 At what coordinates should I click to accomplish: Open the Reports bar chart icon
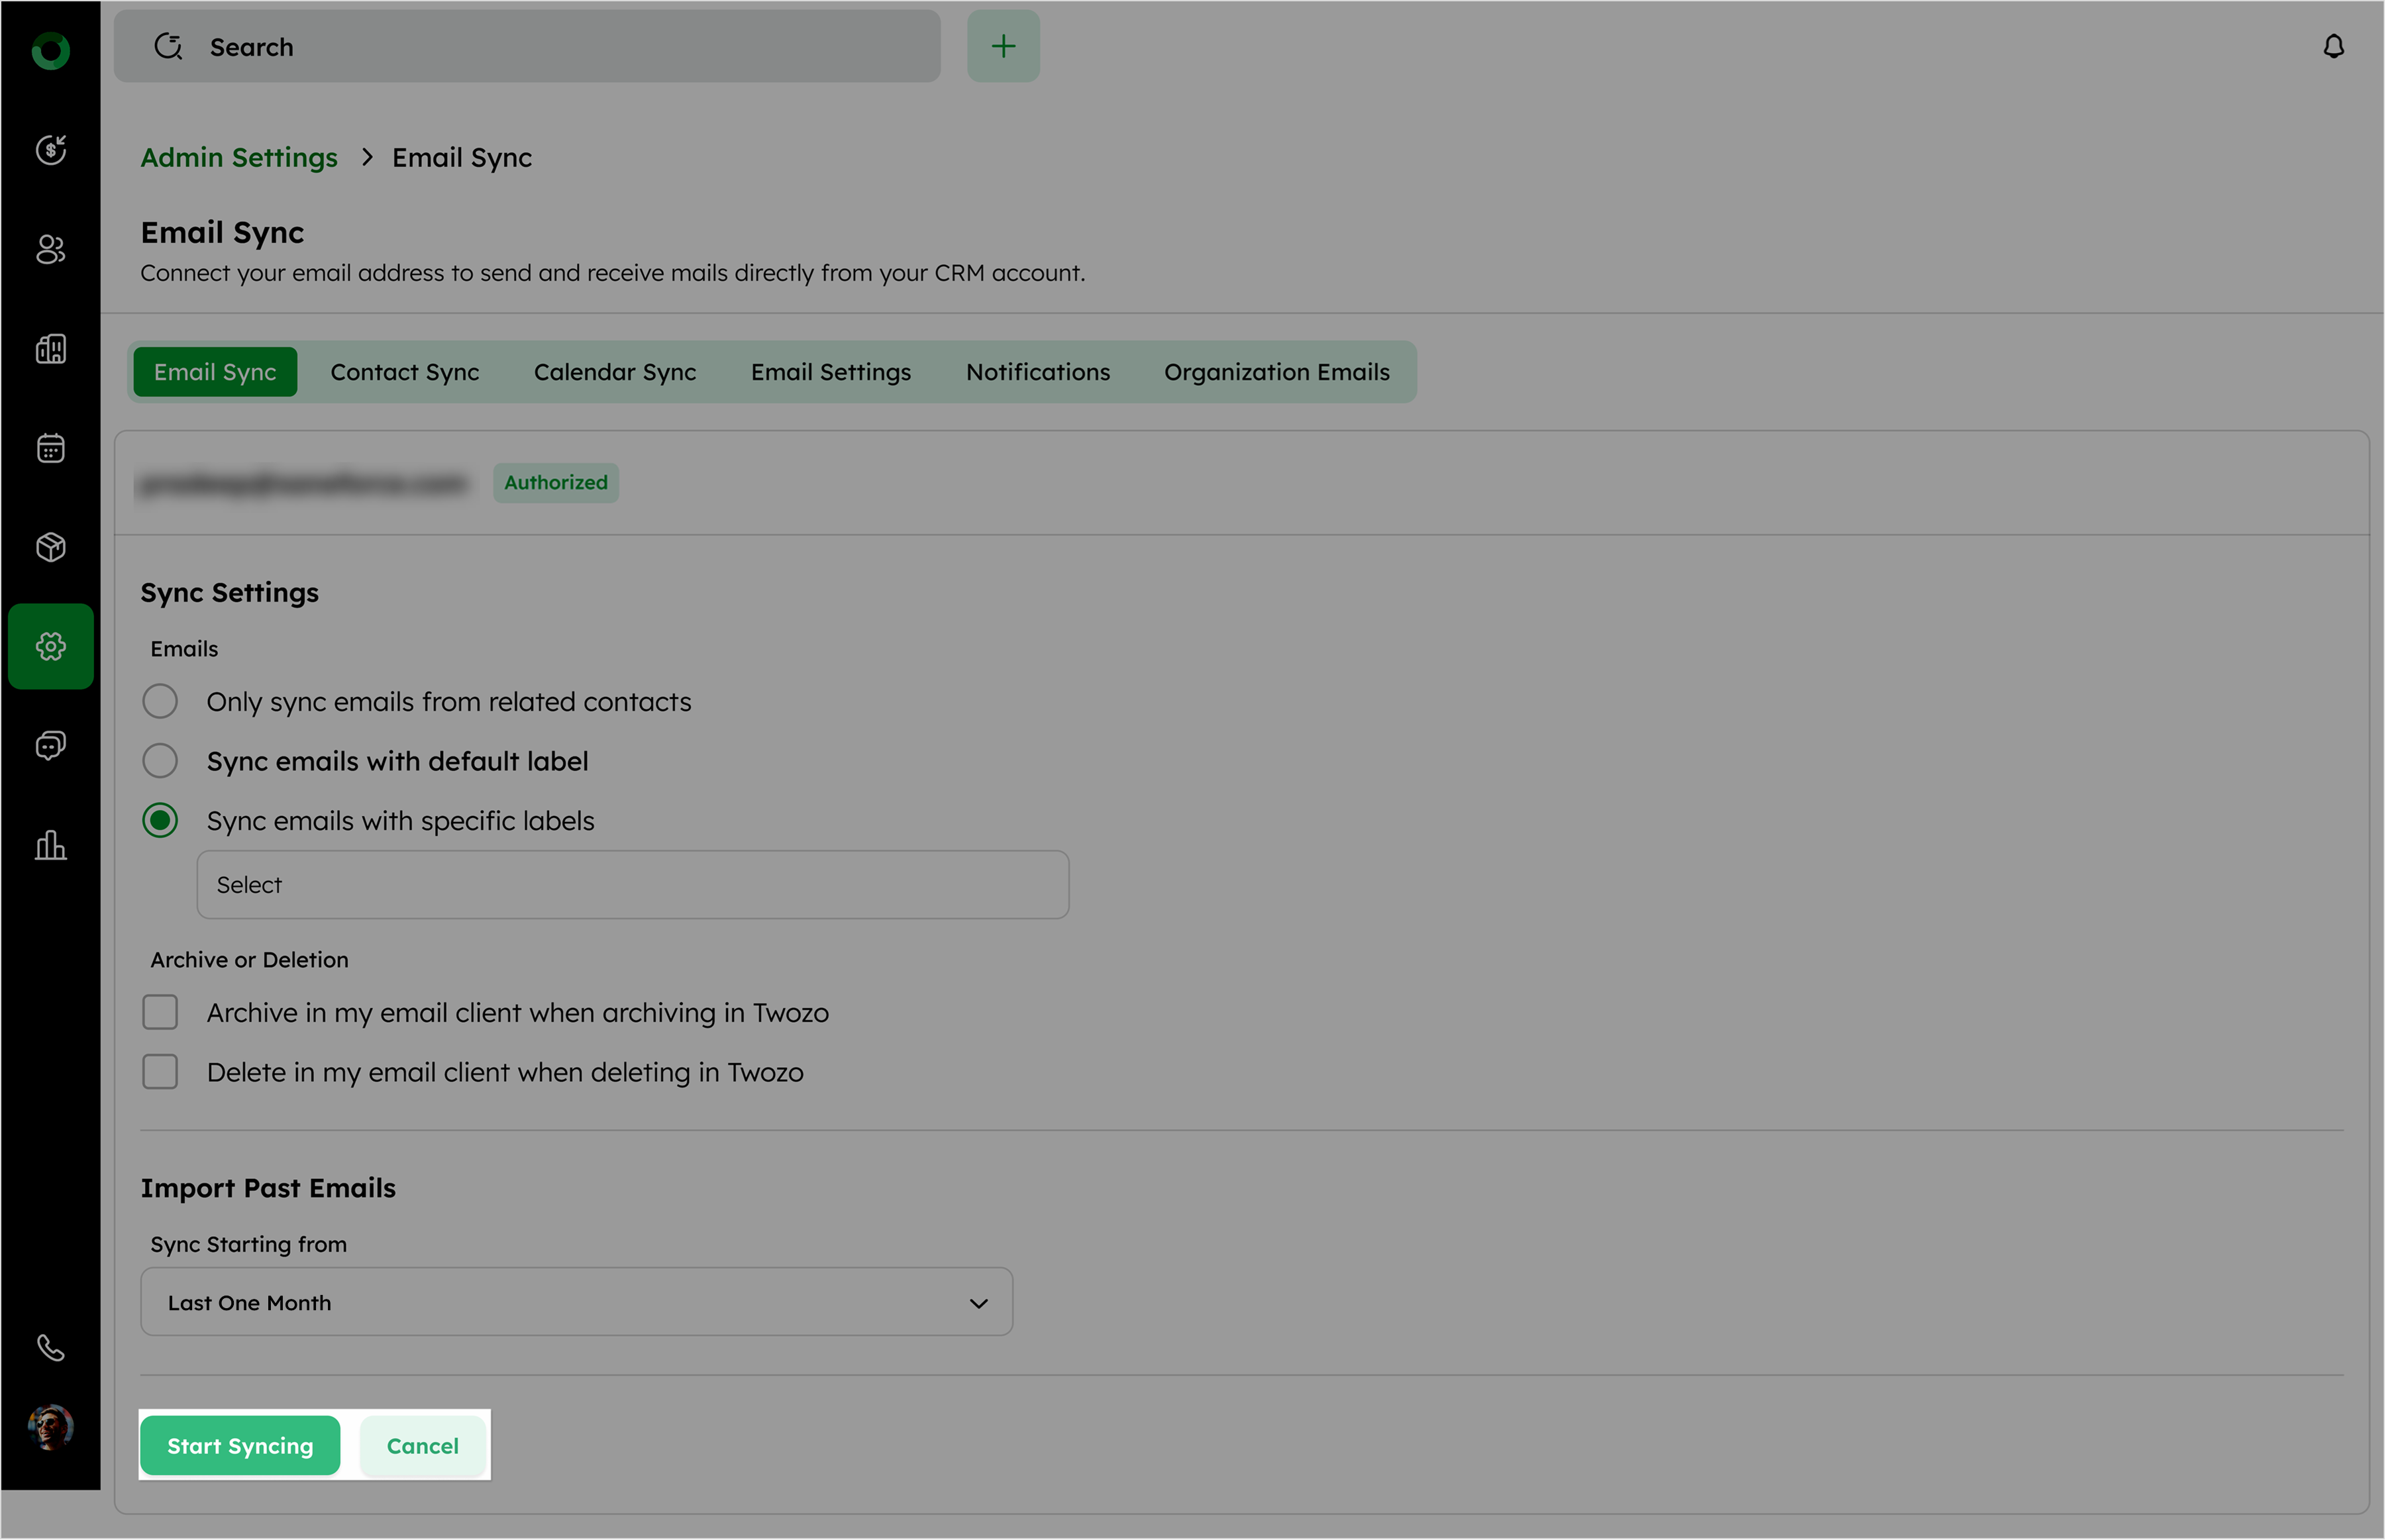(51, 845)
